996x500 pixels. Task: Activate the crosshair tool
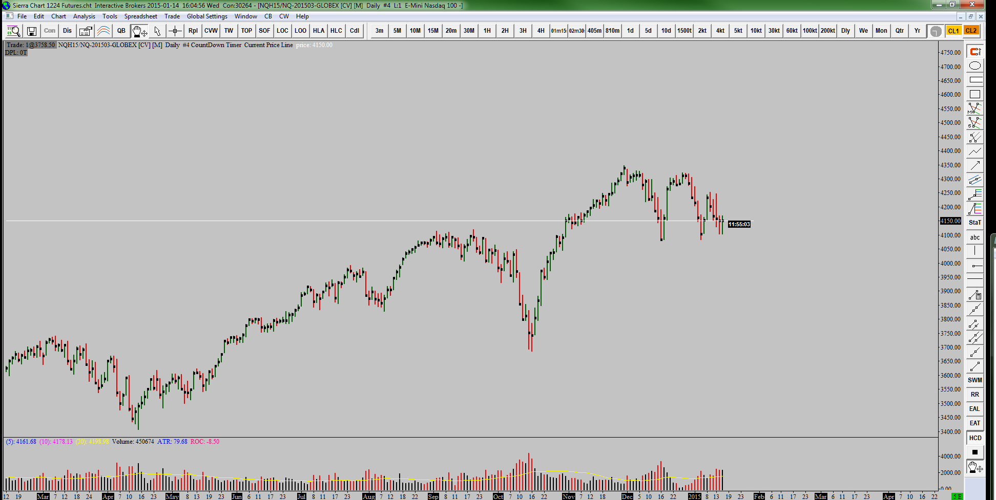pyautogui.click(x=175, y=31)
